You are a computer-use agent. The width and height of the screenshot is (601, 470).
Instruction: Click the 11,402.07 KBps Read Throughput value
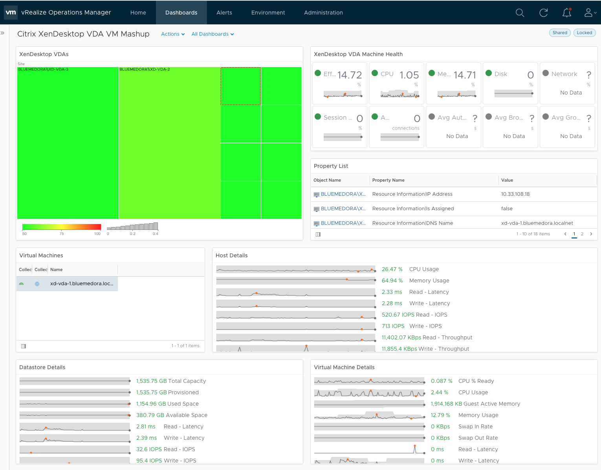(x=401, y=337)
